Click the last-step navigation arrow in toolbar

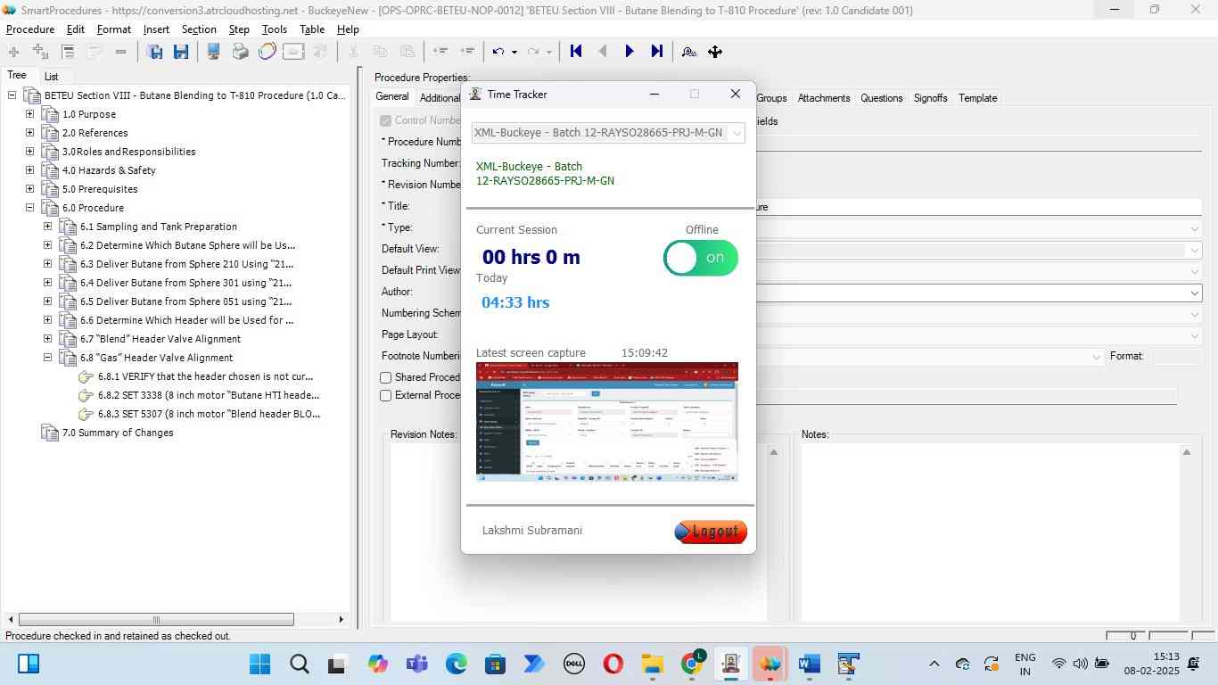click(x=656, y=52)
